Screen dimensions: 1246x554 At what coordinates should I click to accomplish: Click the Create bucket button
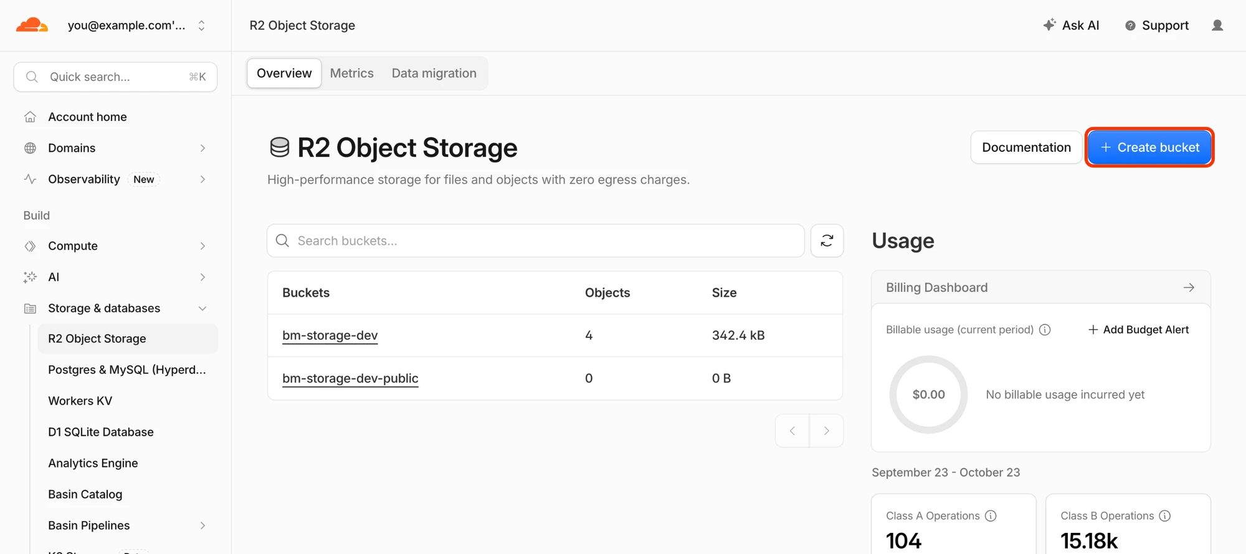1149,148
